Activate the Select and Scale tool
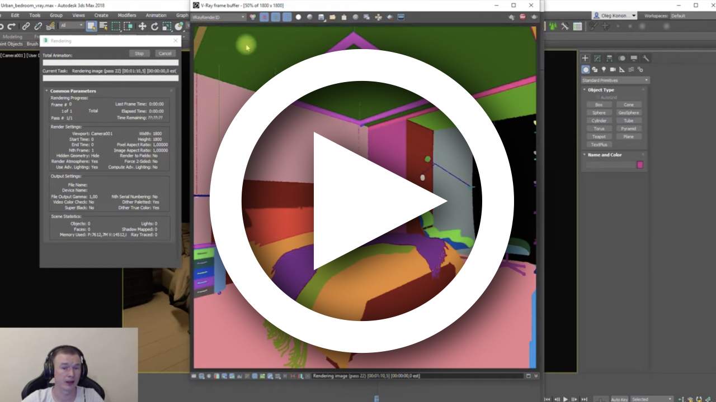 [x=167, y=26]
